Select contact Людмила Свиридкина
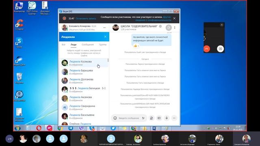 pos(84,107)
